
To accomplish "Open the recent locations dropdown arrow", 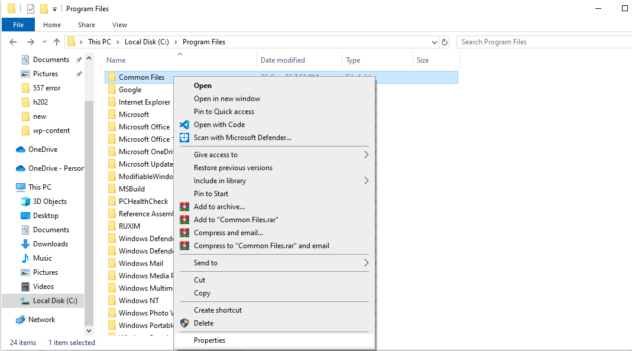I will coord(44,42).
